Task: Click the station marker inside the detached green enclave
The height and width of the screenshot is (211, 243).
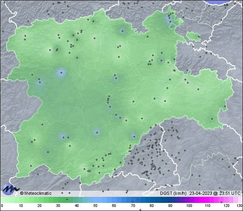Action: [198, 37]
